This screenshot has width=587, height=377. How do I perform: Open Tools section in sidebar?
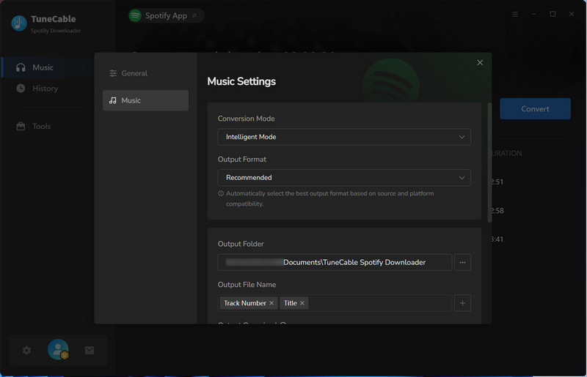tap(41, 127)
